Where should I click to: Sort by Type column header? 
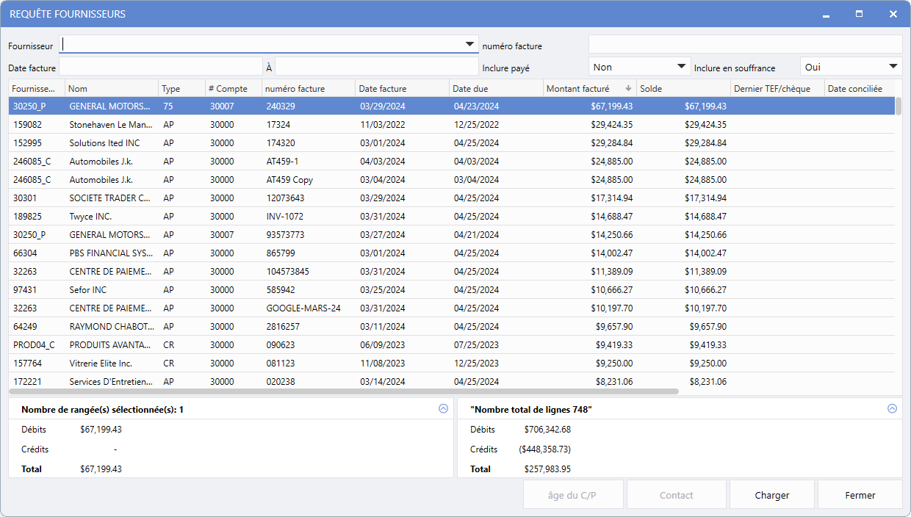click(181, 89)
